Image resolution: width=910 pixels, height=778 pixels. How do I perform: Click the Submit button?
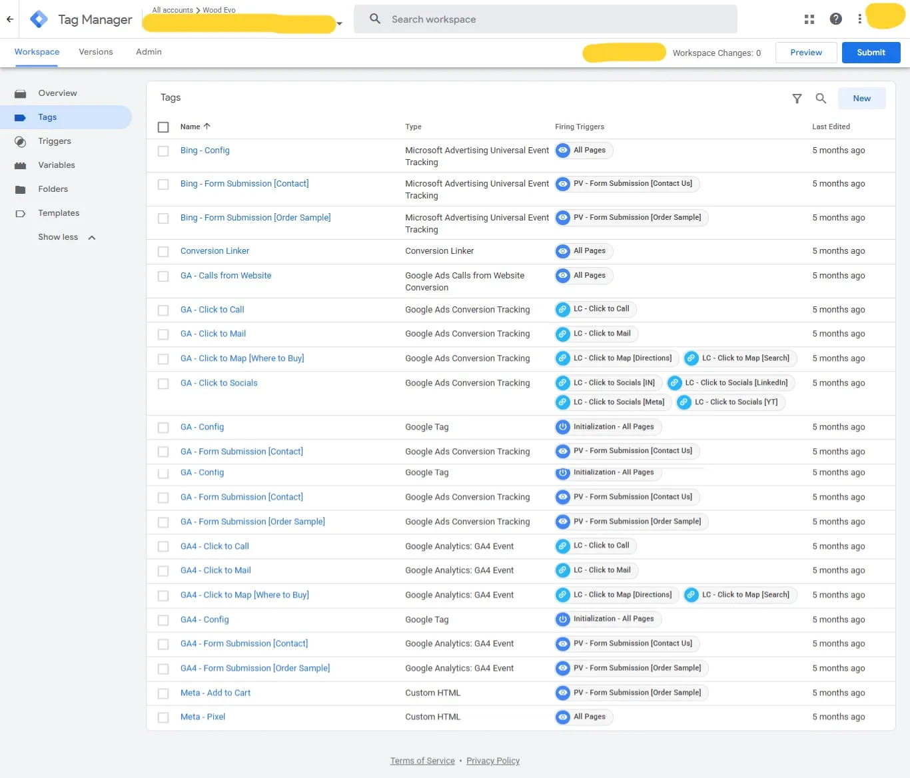(871, 53)
